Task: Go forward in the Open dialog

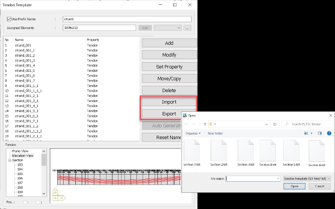Action: point(194,124)
